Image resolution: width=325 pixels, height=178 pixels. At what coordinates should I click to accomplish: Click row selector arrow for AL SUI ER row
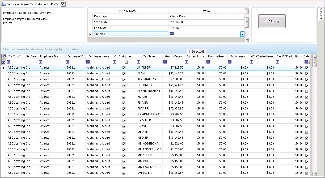[4, 68]
